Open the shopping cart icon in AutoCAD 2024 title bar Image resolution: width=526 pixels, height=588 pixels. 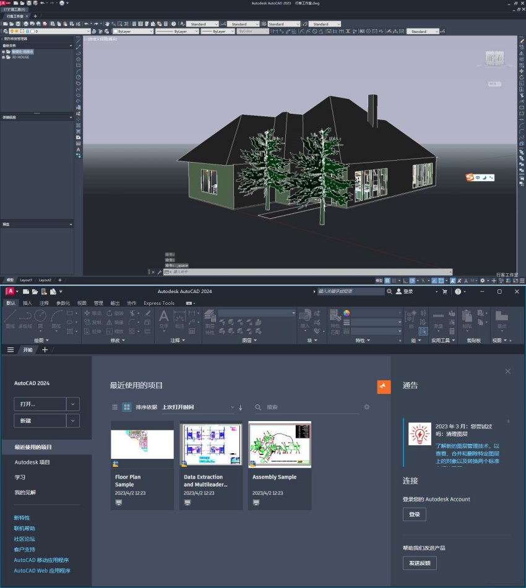[444, 291]
